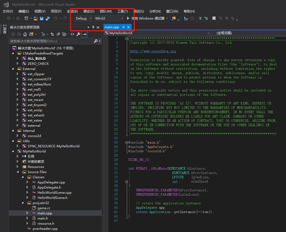Click the Open File folder icon
Viewport: 286px width, 232px height.
click(36, 18)
